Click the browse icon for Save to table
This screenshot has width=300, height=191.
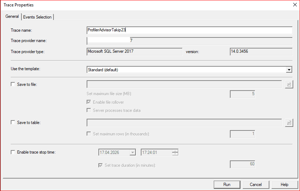point(289,123)
